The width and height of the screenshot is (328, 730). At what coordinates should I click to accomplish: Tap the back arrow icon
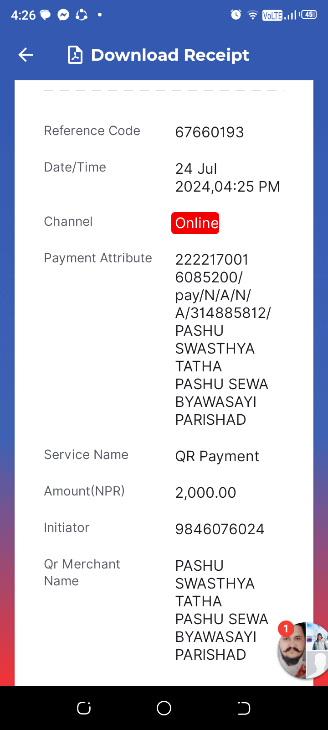pyautogui.click(x=26, y=55)
